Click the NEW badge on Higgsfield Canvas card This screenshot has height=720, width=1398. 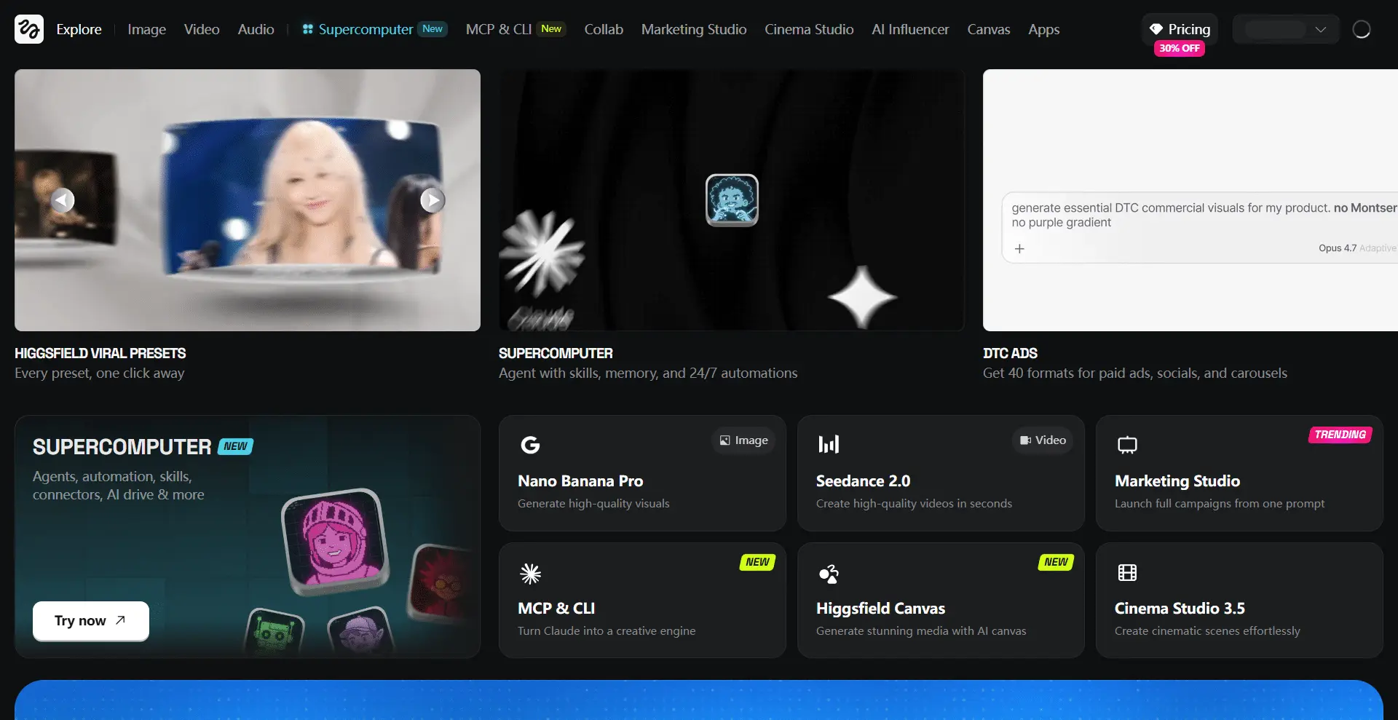pyautogui.click(x=1056, y=562)
